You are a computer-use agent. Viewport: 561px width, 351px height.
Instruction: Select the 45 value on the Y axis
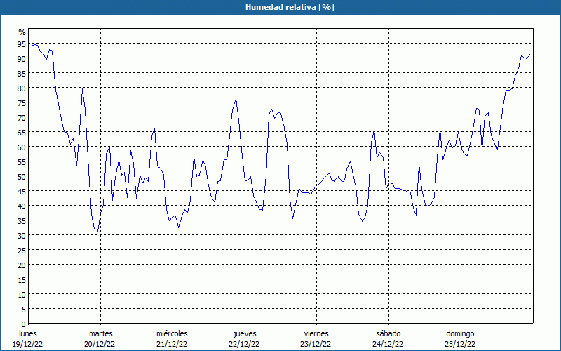22,191
